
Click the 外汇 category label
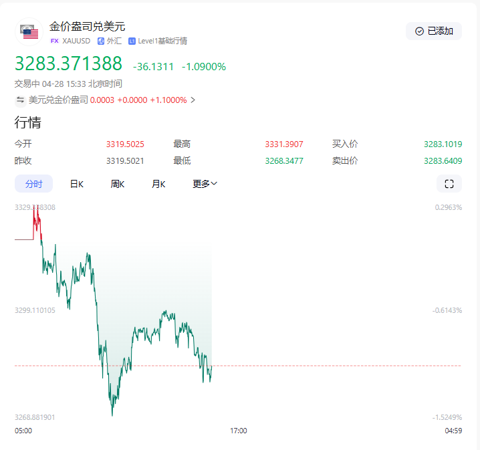coord(114,41)
